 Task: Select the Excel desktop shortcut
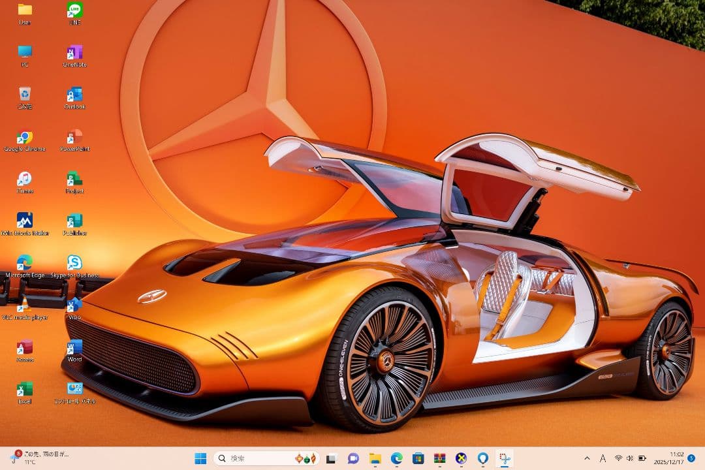click(24, 390)
